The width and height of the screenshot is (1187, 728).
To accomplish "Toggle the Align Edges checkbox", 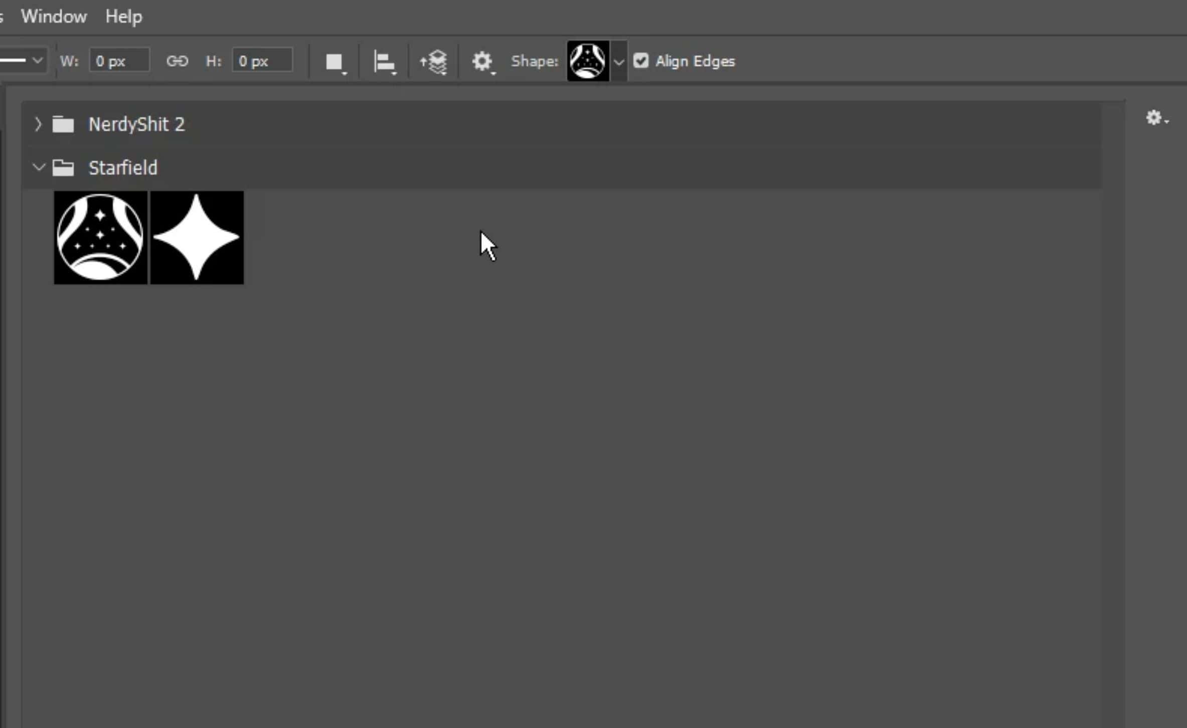I will pos(641,61).
